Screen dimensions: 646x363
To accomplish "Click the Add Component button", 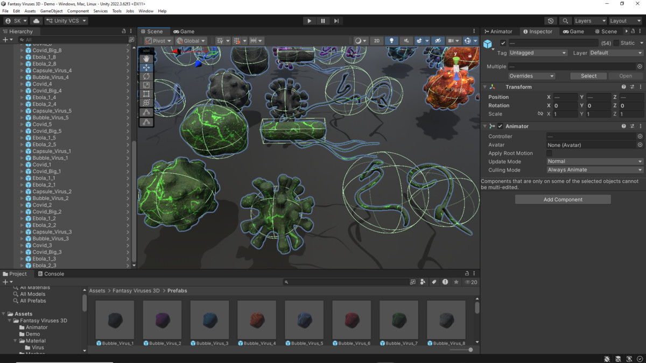I will [563, 199].
